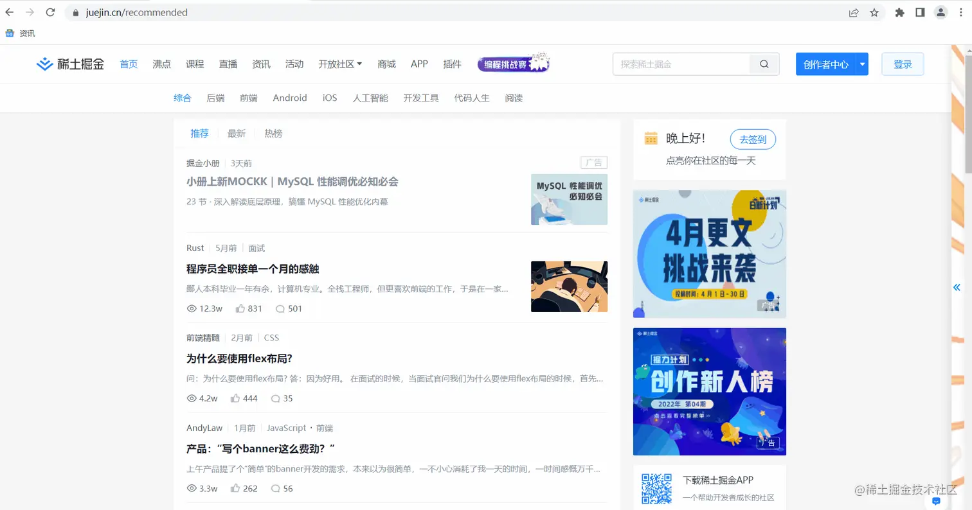Image resolution: width=972 pixels, height=510 pixels.
Task: Open the browser profile avatar icon
Action: point(941,12)
